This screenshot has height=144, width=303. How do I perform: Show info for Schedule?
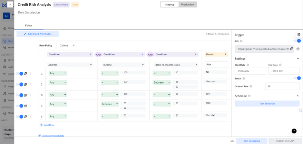pos(249,96)
